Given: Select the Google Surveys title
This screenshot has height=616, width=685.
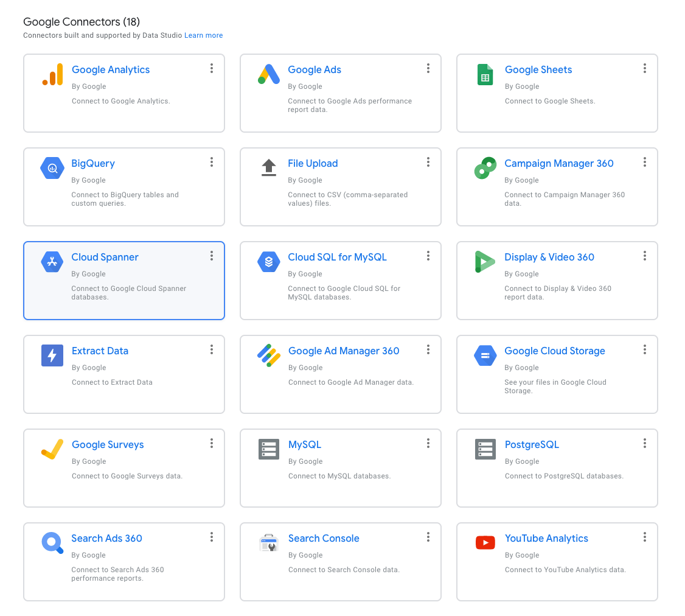Looking at the screenshot, I should pyautogui.click(x=108, y=444).
